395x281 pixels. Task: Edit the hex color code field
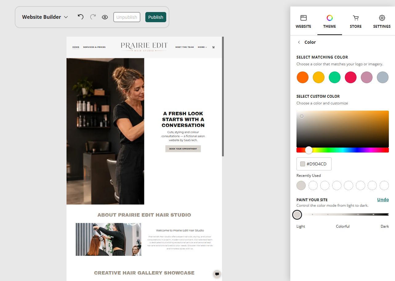coord(314,164)
